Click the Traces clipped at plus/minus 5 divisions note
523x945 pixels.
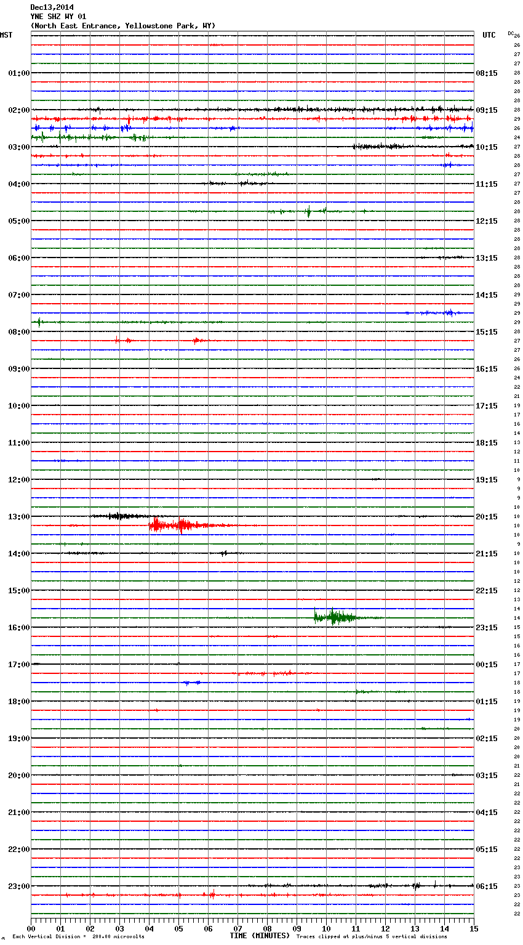click(x=372, y=937)
